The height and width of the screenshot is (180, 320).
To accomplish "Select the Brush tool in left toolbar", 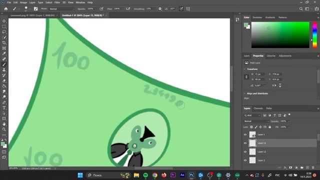I will [4, 64].
